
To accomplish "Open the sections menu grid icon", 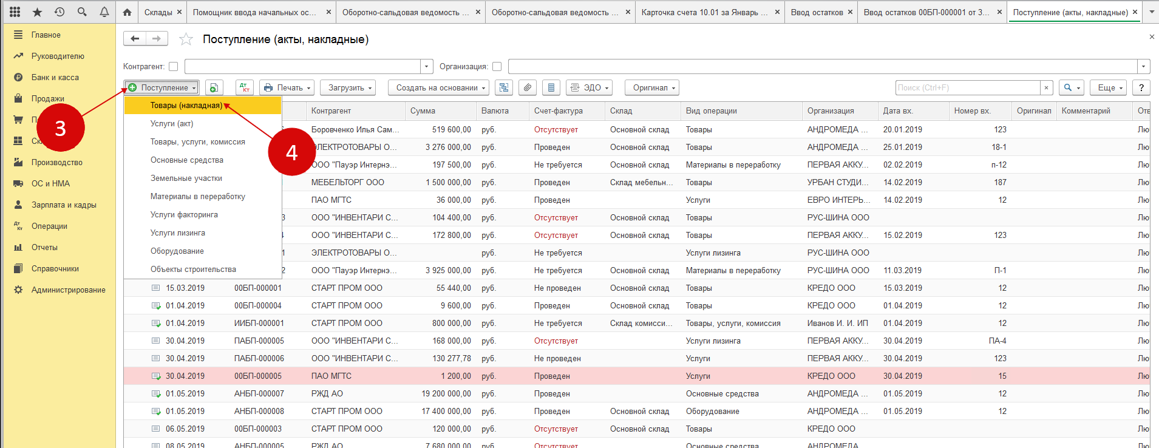I will [x=15, y=12].
